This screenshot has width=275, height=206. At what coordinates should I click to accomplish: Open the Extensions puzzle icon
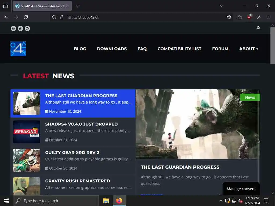240,17
